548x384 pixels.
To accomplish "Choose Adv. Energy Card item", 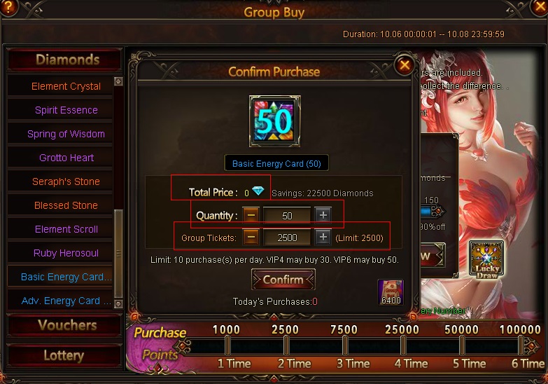I will coord(60,301).
